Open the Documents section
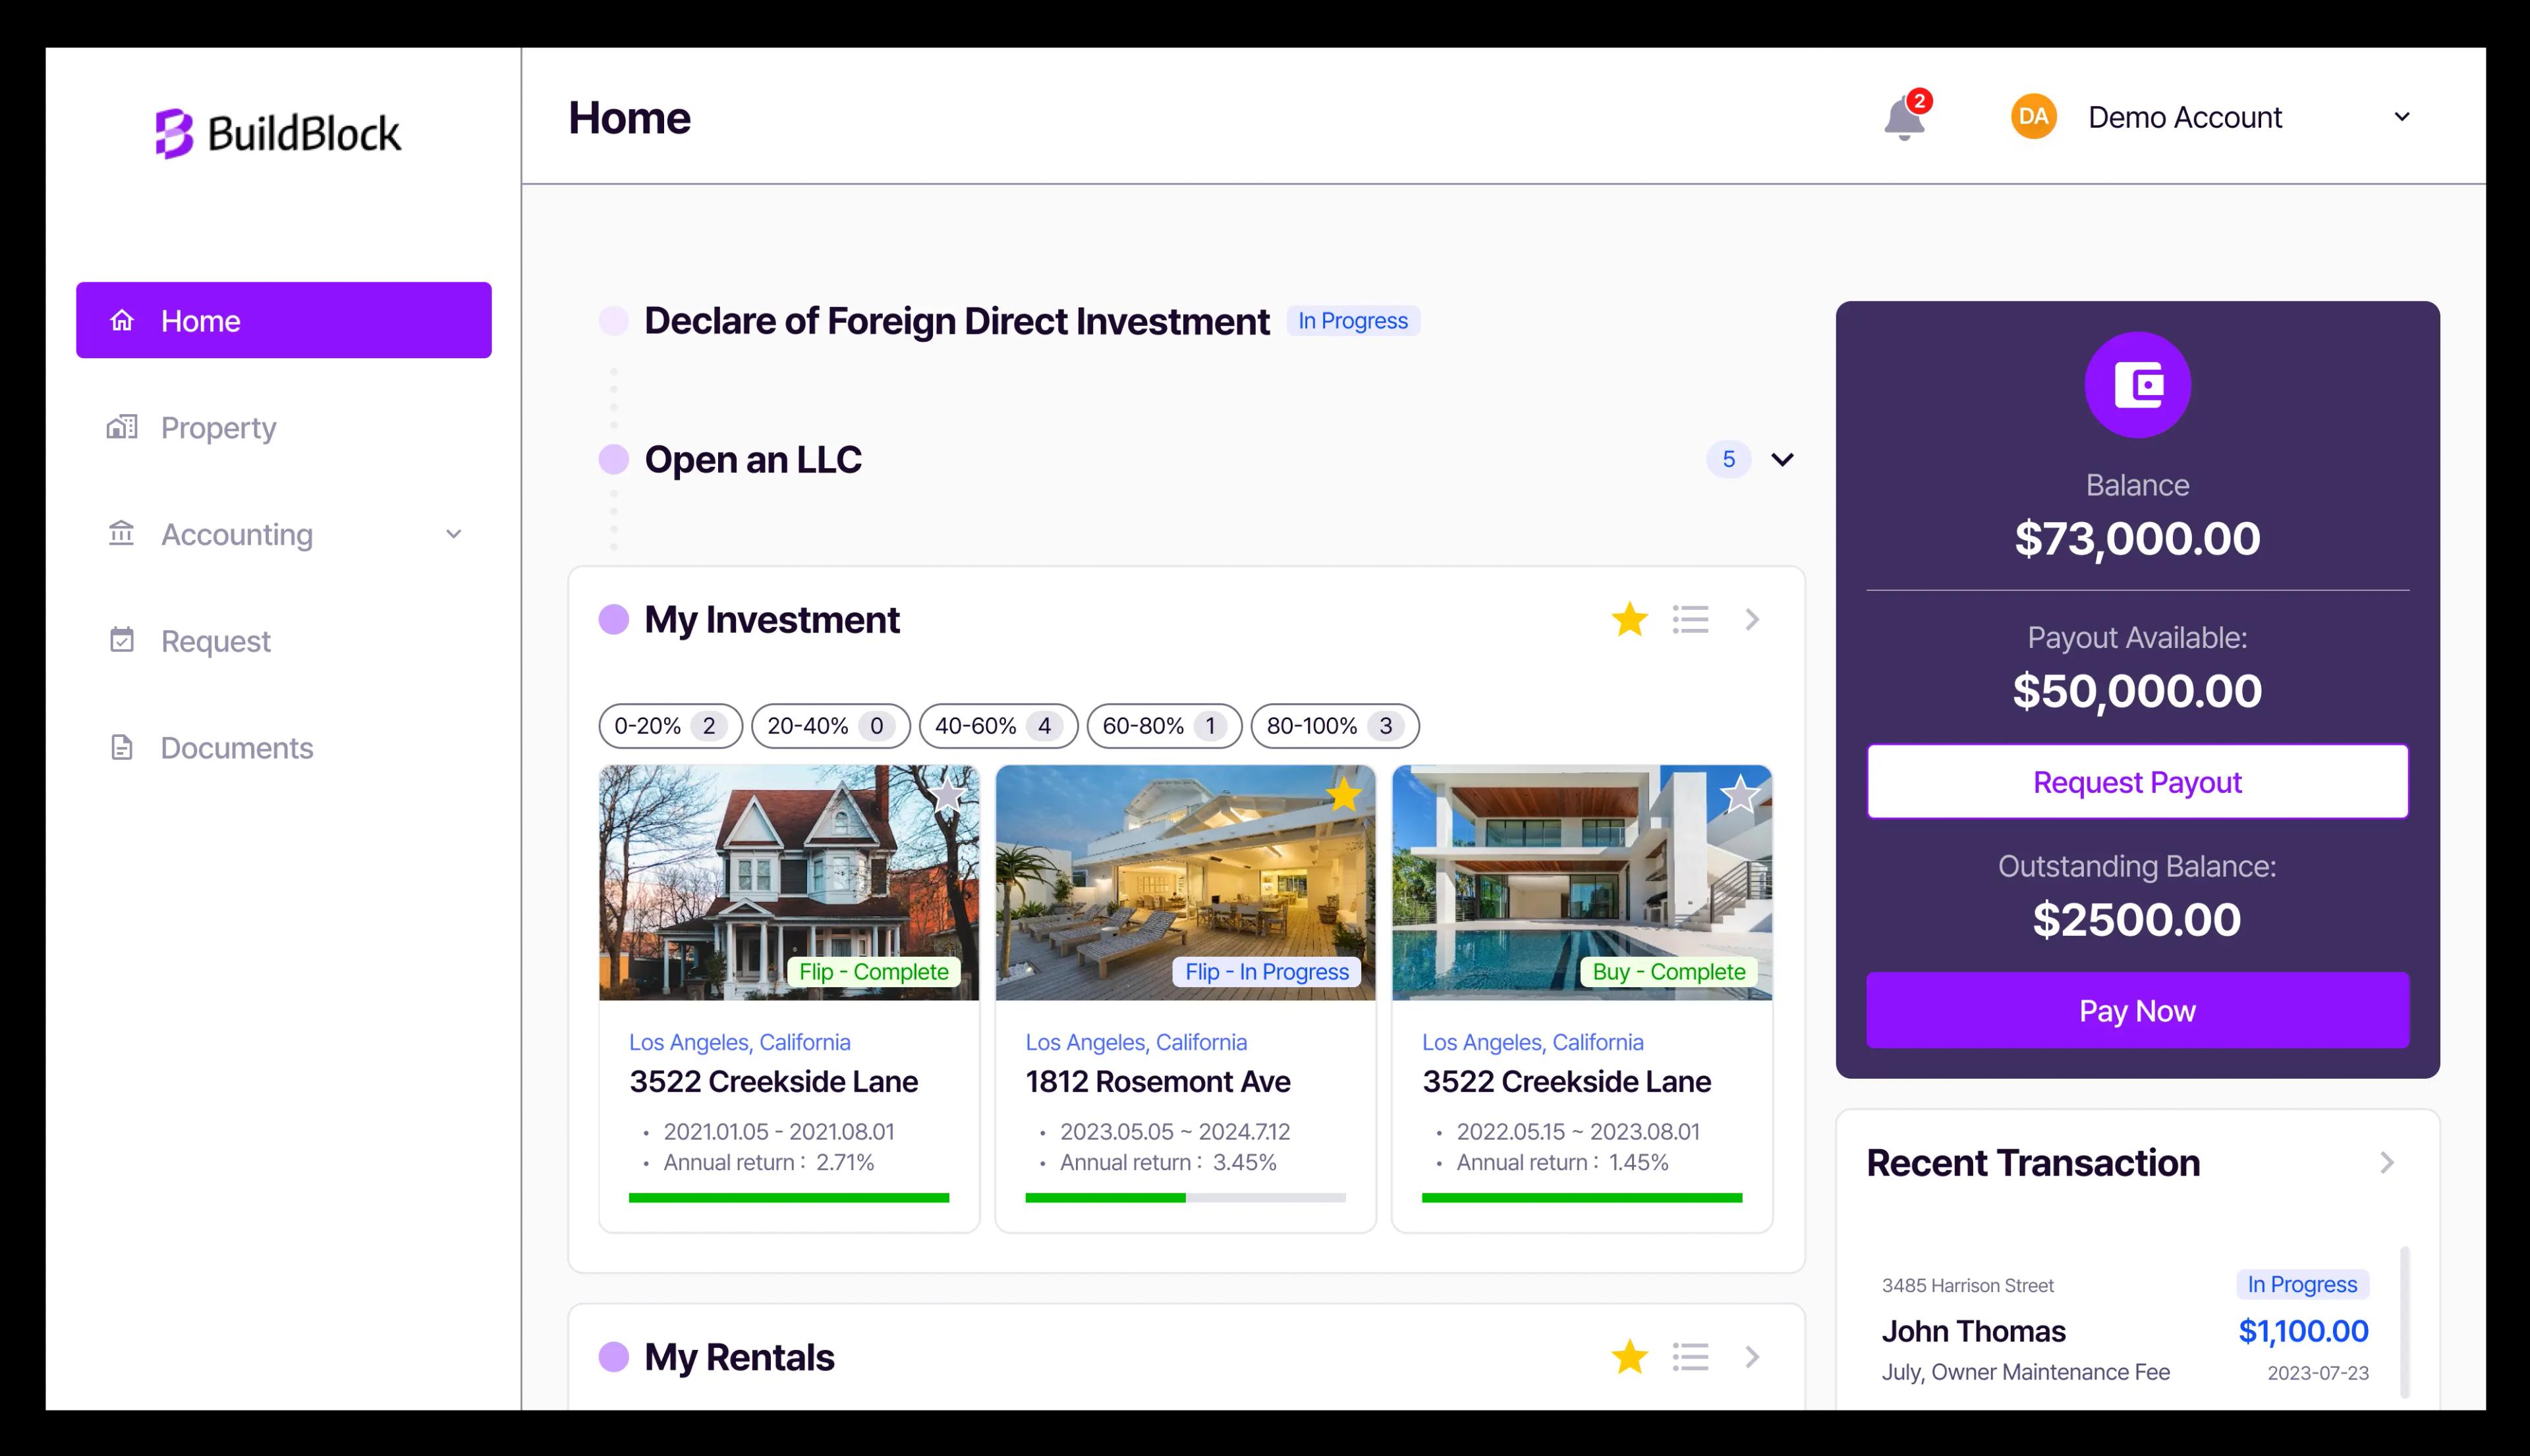2530x1456 pixels. 283,747
